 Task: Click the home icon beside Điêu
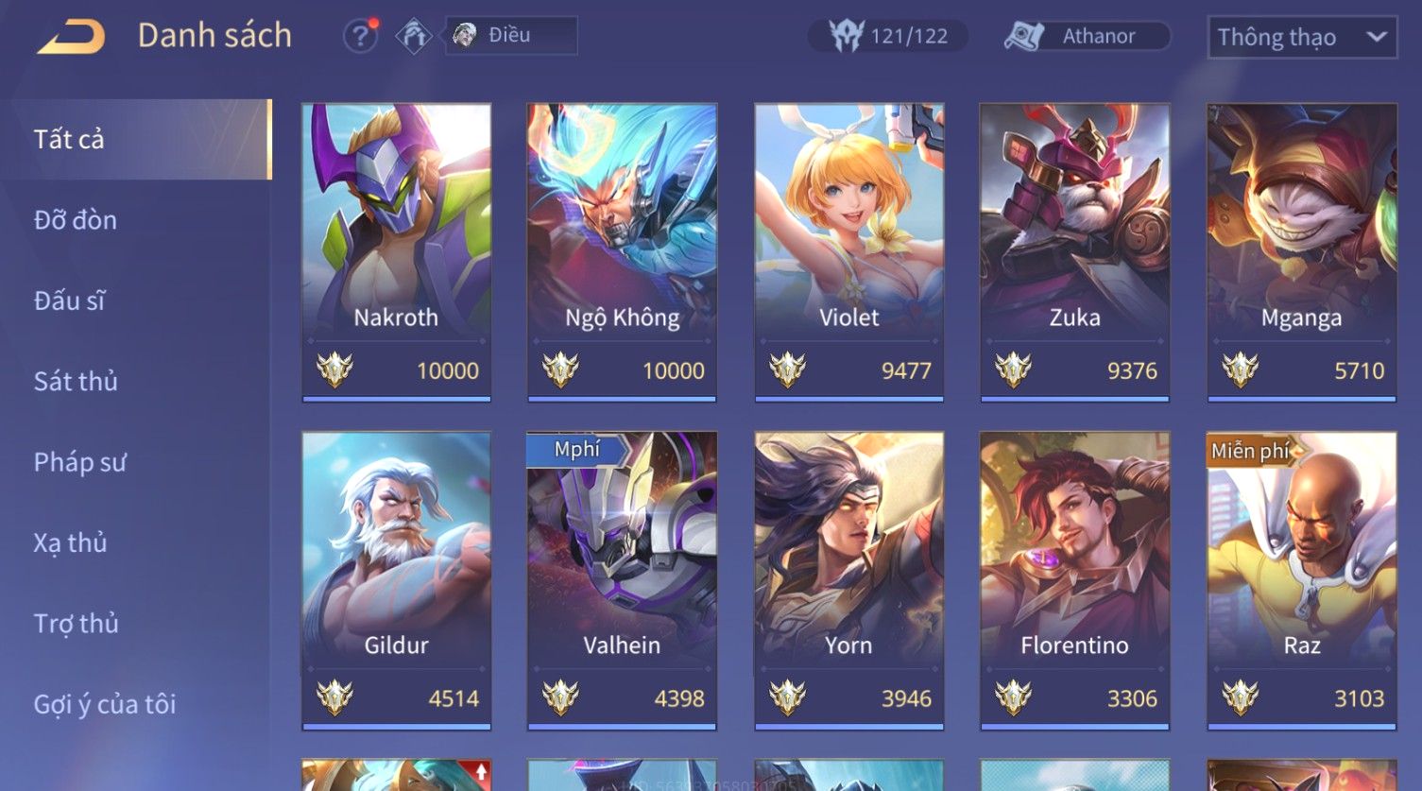(414, 36)
